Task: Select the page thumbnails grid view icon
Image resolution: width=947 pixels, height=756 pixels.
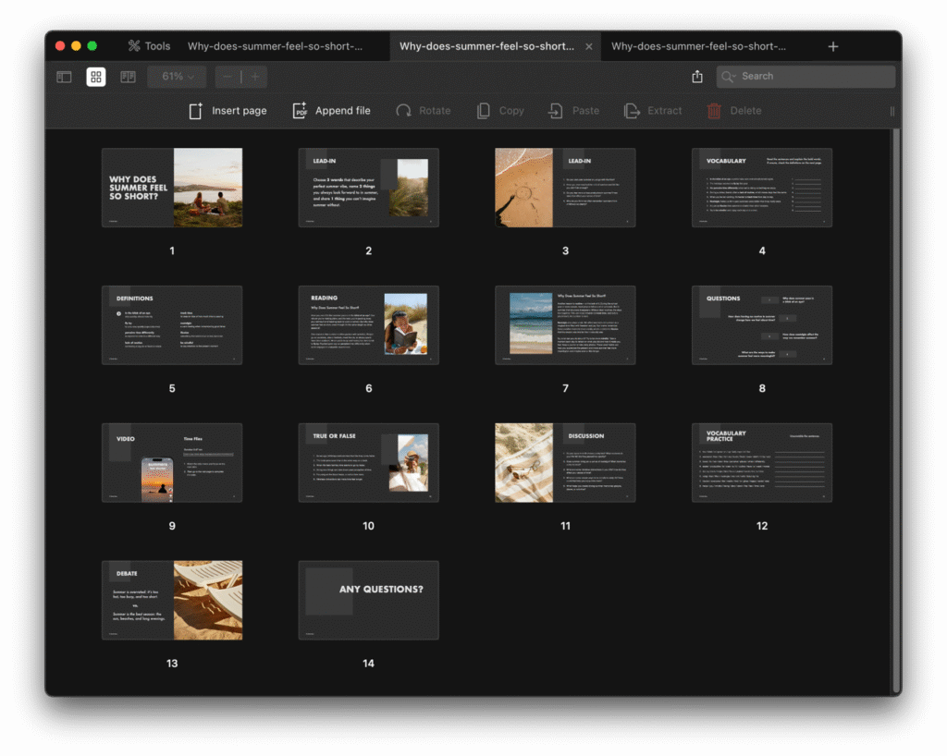Action: coord(95,77)
